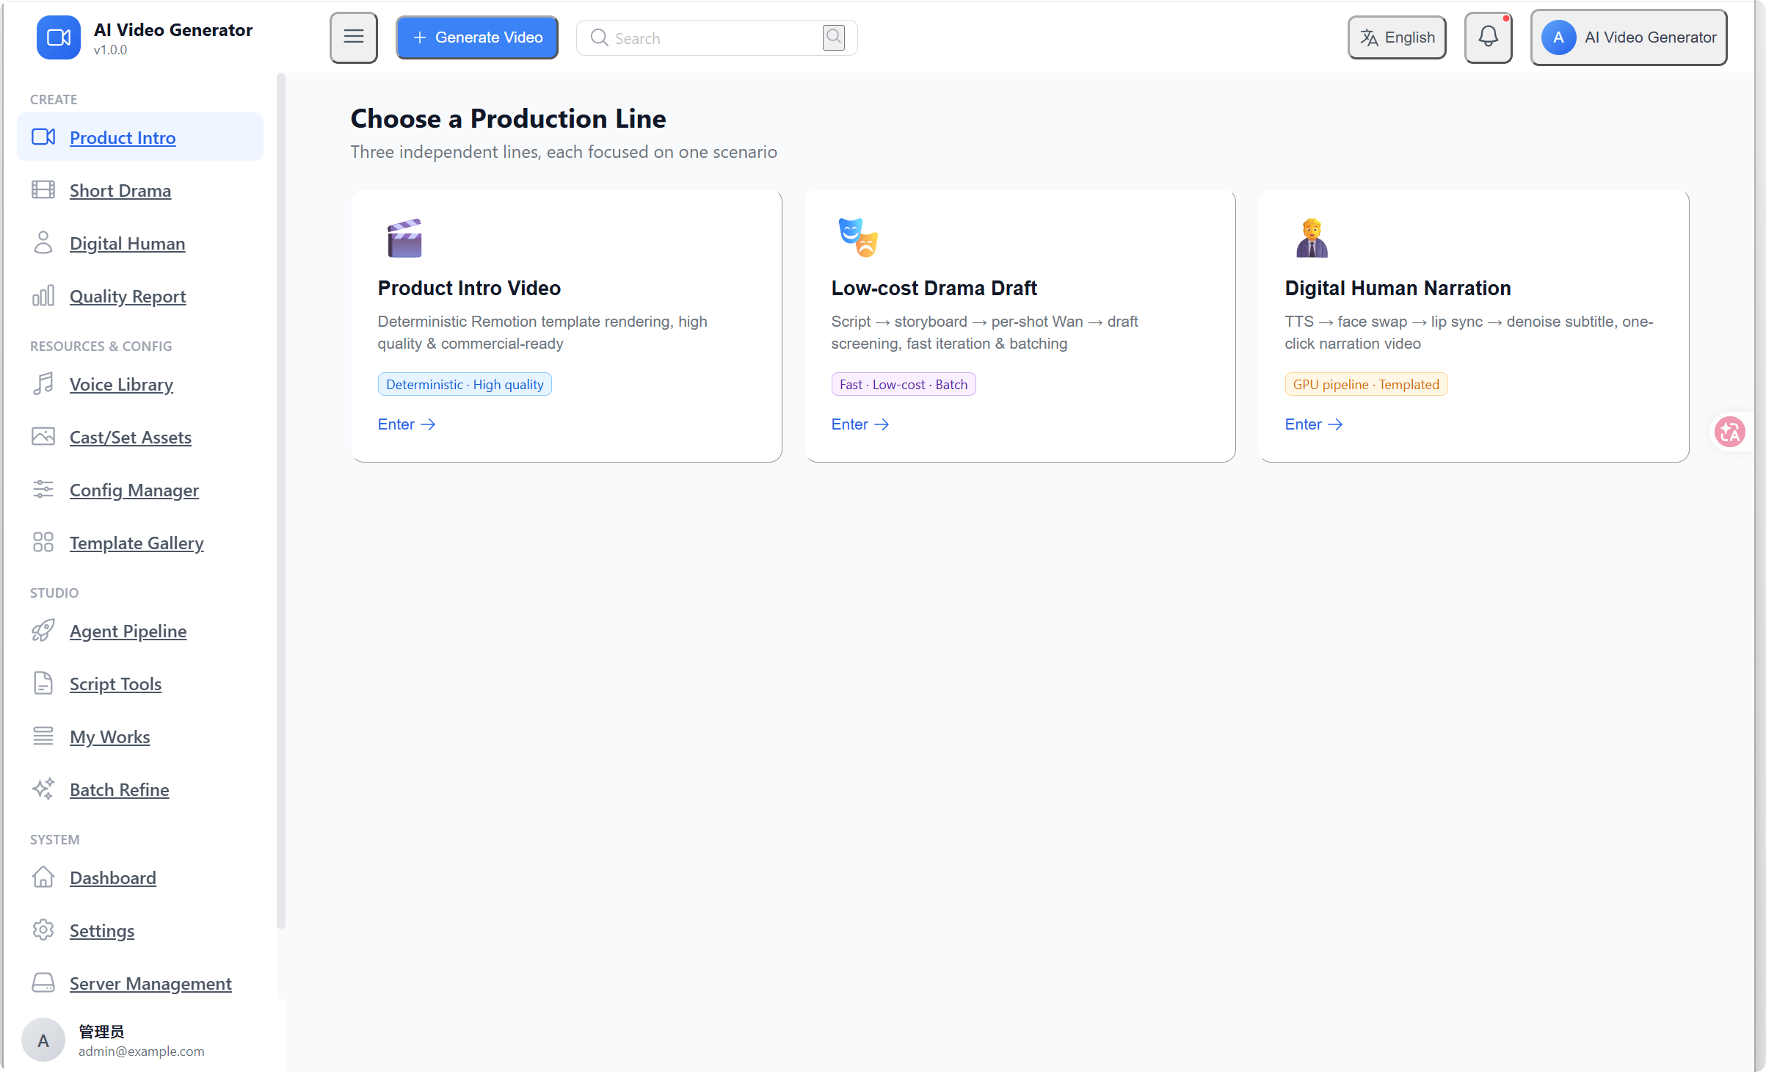Click the Product Intro Video clapperboard thumbnail
This screenshot has height=1072, width=1766.
(404, 238)
